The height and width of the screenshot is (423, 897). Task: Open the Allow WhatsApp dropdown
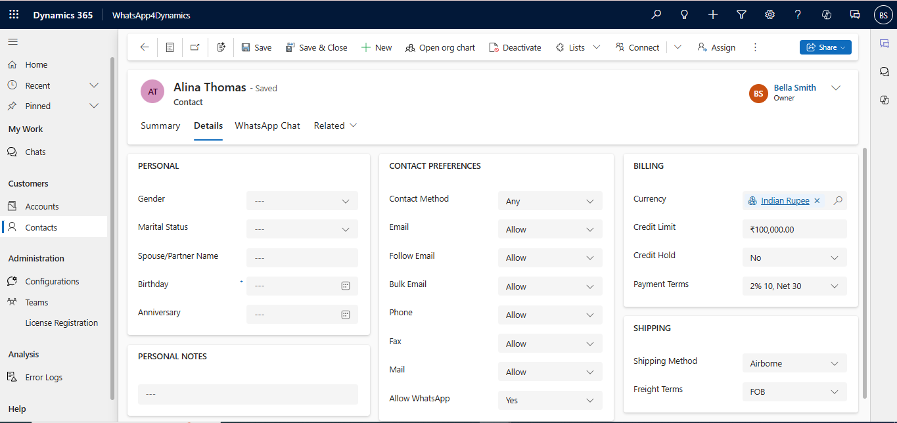550,400
